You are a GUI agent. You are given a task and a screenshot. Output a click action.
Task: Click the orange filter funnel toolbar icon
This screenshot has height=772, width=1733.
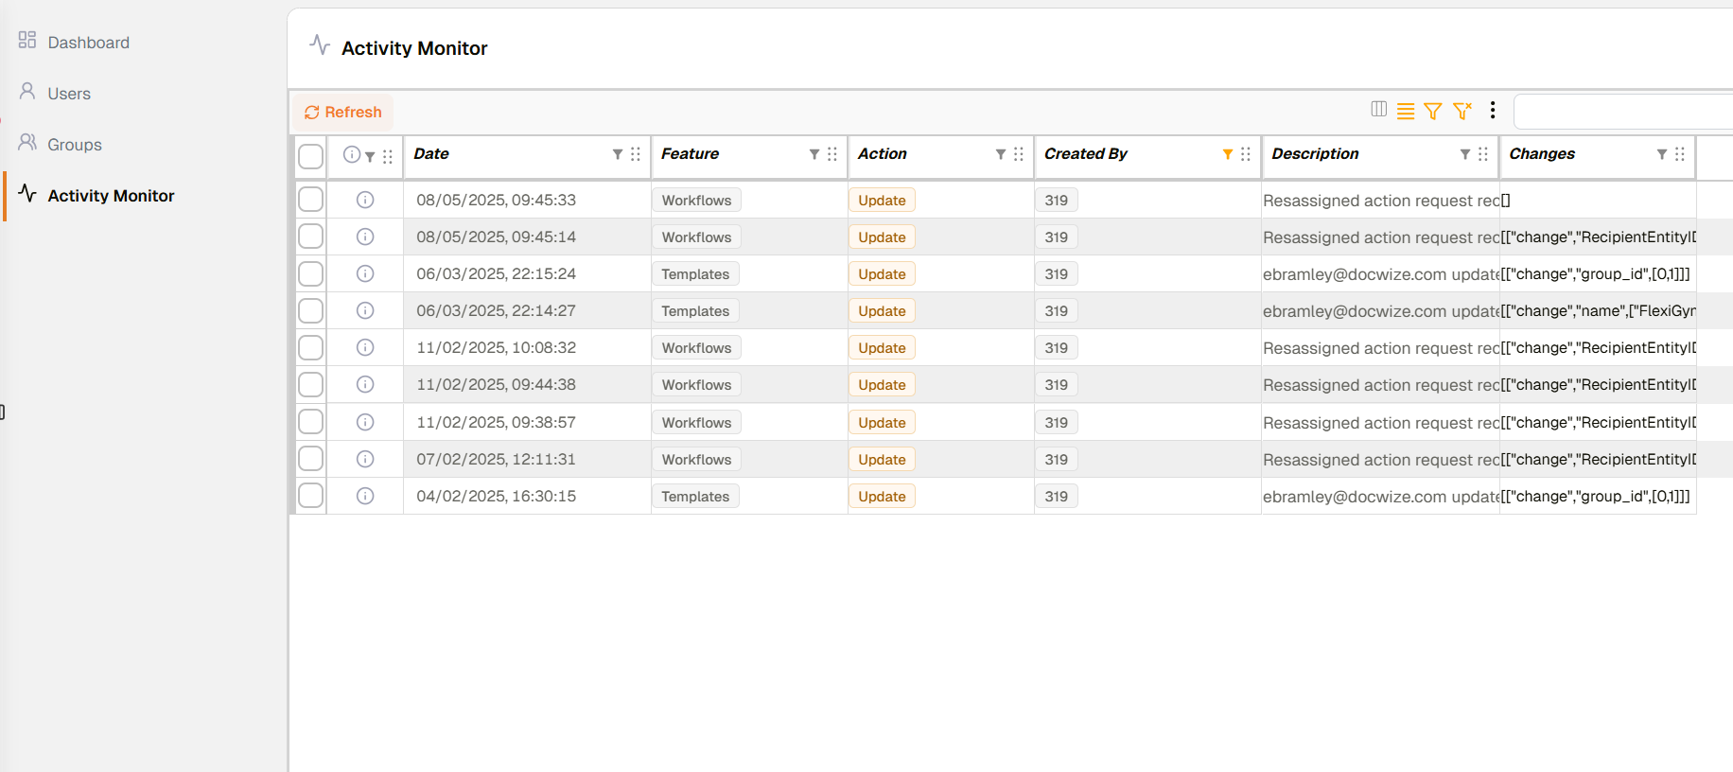click(1433, 112)
